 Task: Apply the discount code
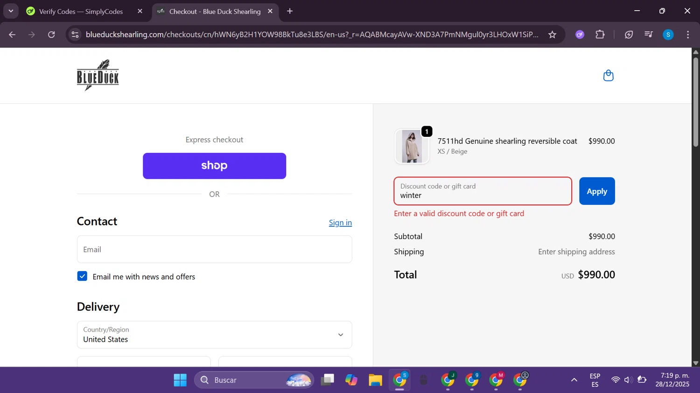[x=597, y=191]
